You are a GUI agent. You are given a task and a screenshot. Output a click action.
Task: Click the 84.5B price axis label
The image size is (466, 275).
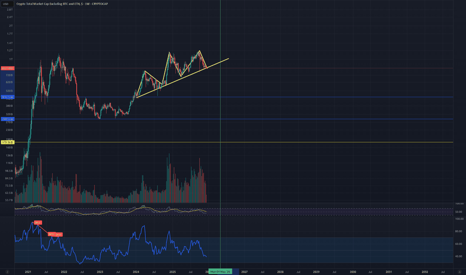9,178
